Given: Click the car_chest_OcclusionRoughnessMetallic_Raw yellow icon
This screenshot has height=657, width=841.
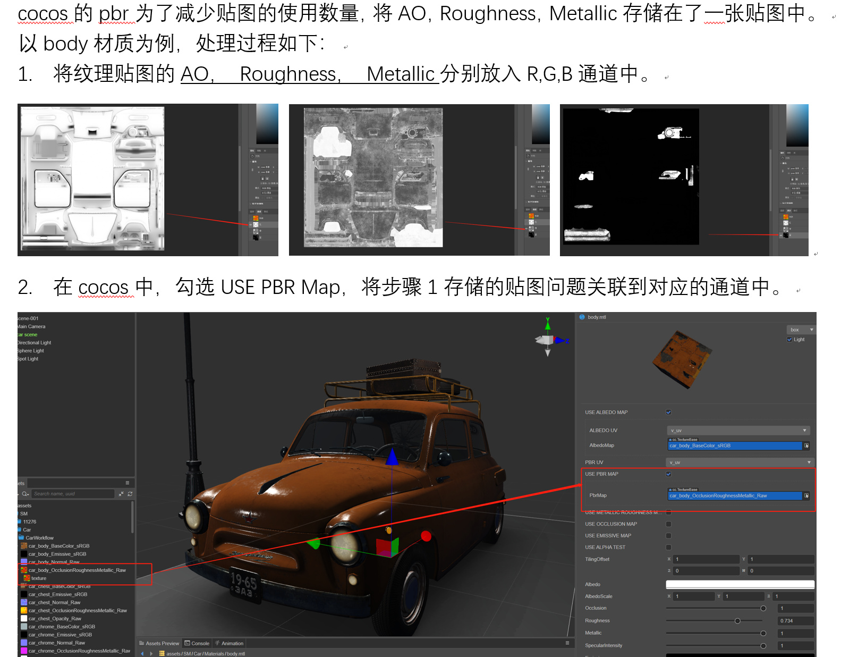Looking at the screenshot, I should click(x=24, y=610).
